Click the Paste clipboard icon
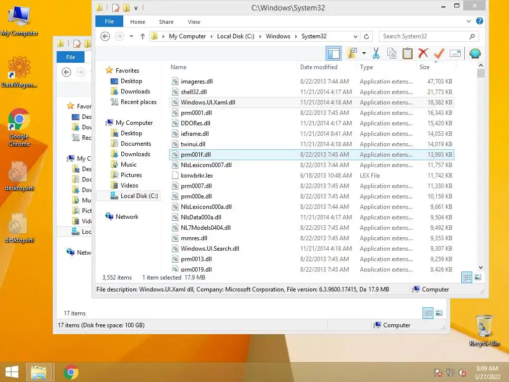 tap(407, 53)
